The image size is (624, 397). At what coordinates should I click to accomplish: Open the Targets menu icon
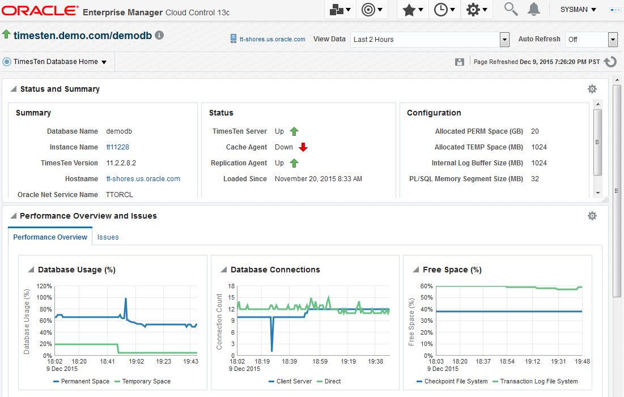[372, 10]
